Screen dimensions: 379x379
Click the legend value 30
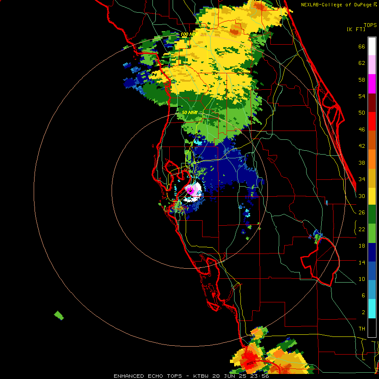(362, 196)
